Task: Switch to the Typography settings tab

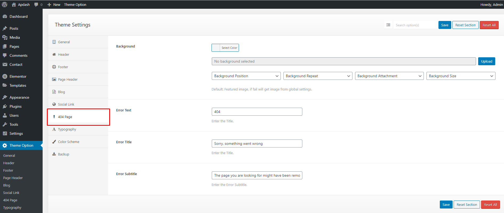Action: click(67, 129)
